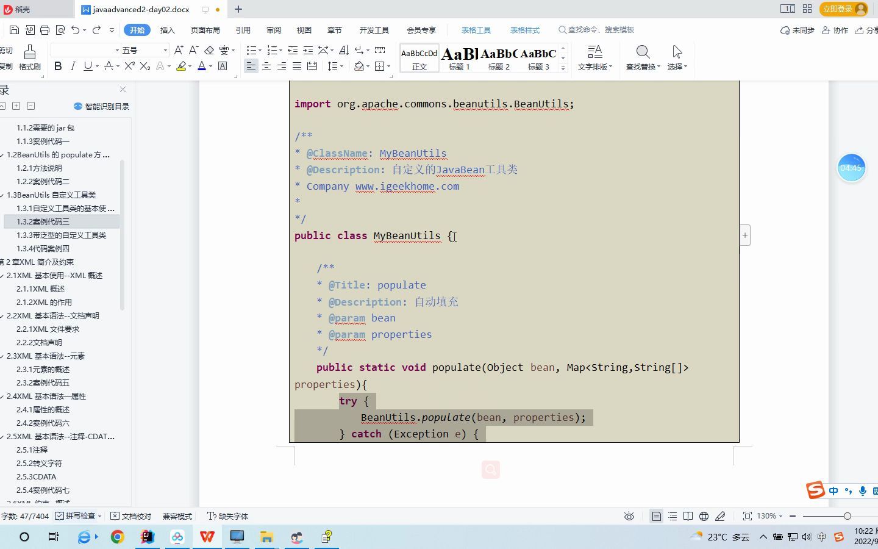Click the full screen icon in status bar
Viewport: 878px width, 549px height.
point(747,516)
